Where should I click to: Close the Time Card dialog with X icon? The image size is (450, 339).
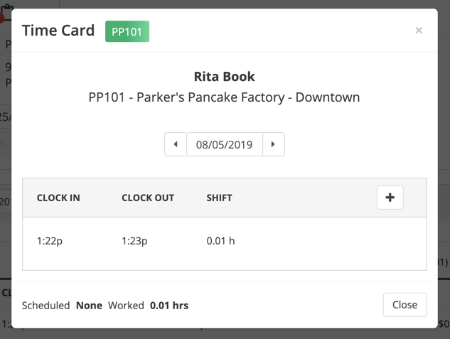tap(419, 31)
